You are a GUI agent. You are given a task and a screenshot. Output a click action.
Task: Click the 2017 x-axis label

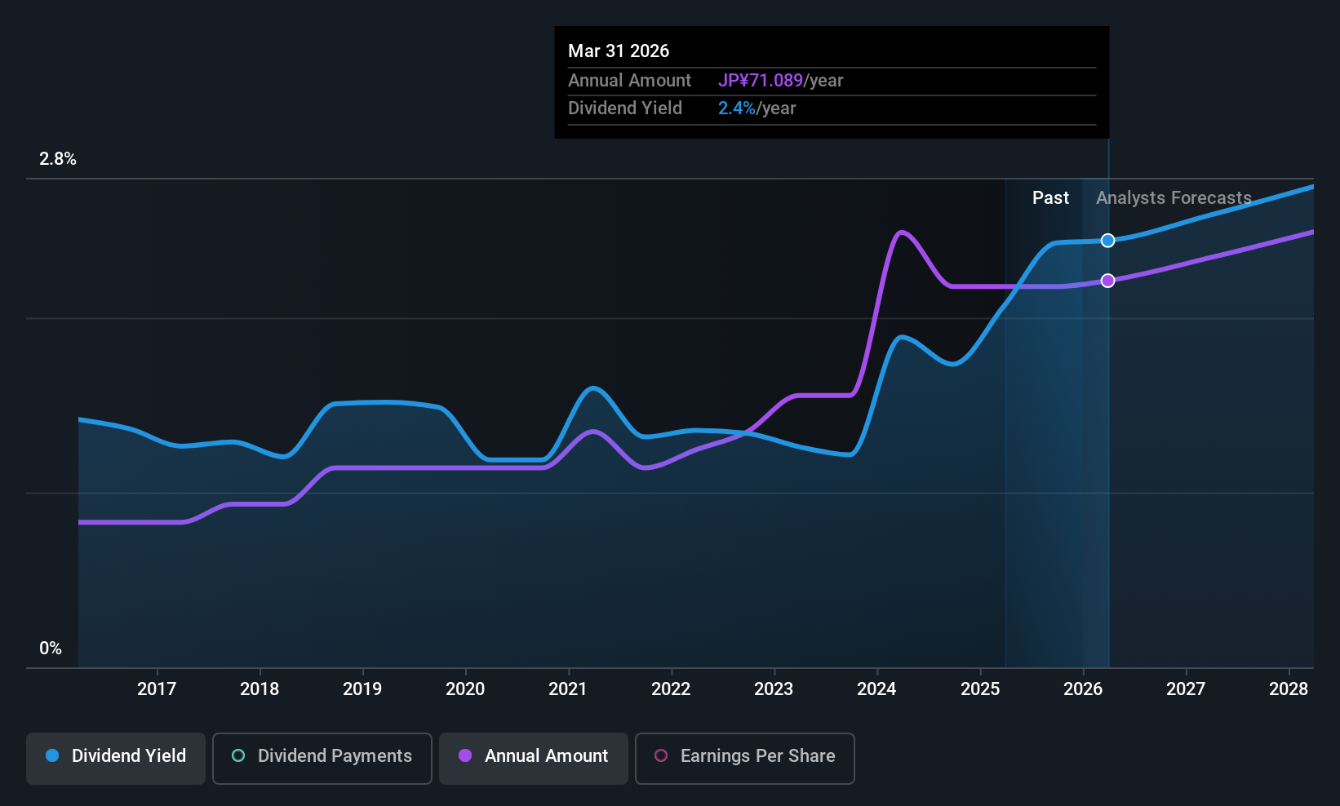click(157, 689)
